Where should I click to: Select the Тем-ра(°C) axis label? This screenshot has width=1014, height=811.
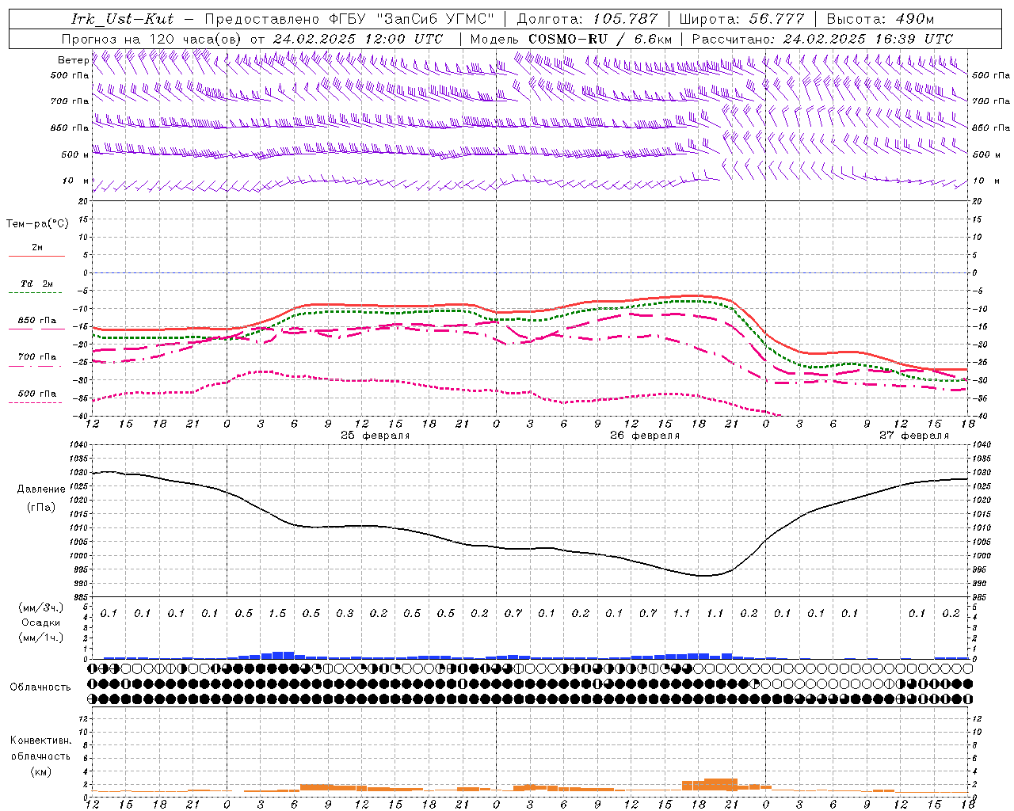[37, 224]
